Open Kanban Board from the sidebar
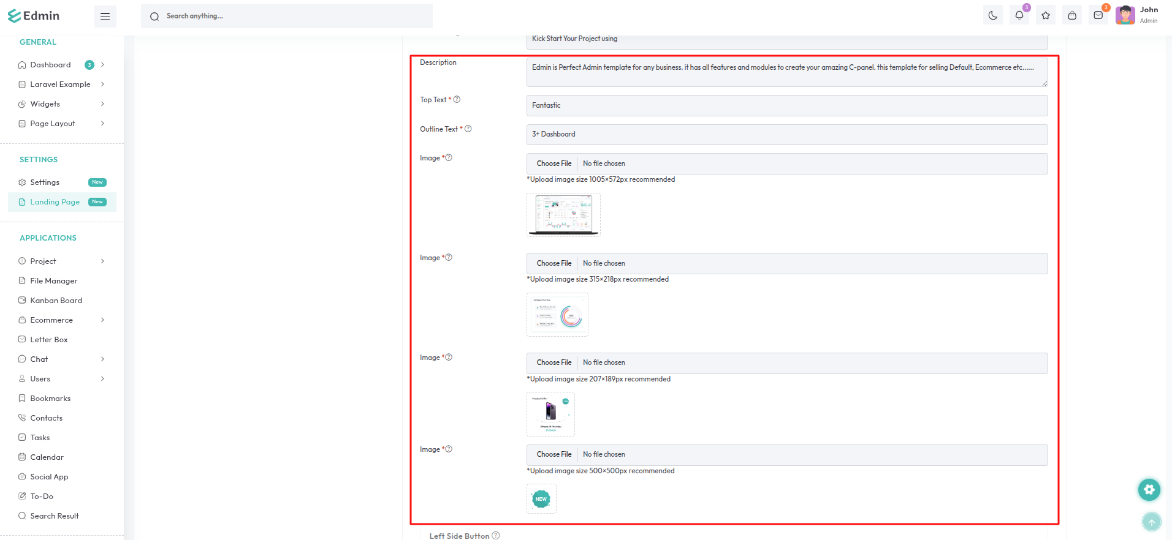1172x540 pixels. click(x=56, y=301)
